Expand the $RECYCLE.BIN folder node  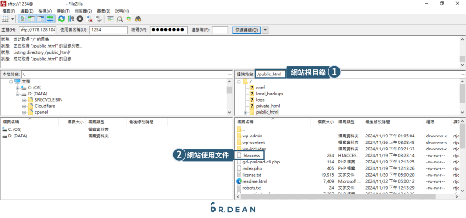point(24,100)
